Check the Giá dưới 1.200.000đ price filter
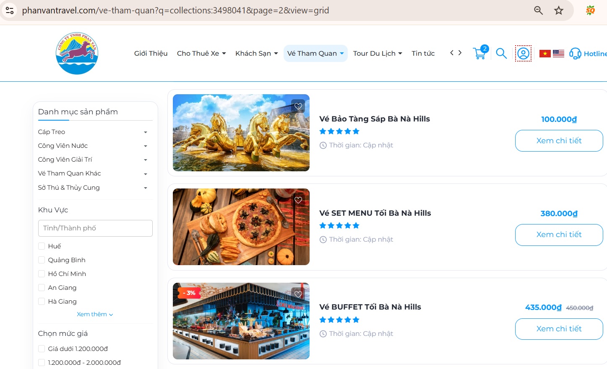The image size is (607, 369). 42,348
